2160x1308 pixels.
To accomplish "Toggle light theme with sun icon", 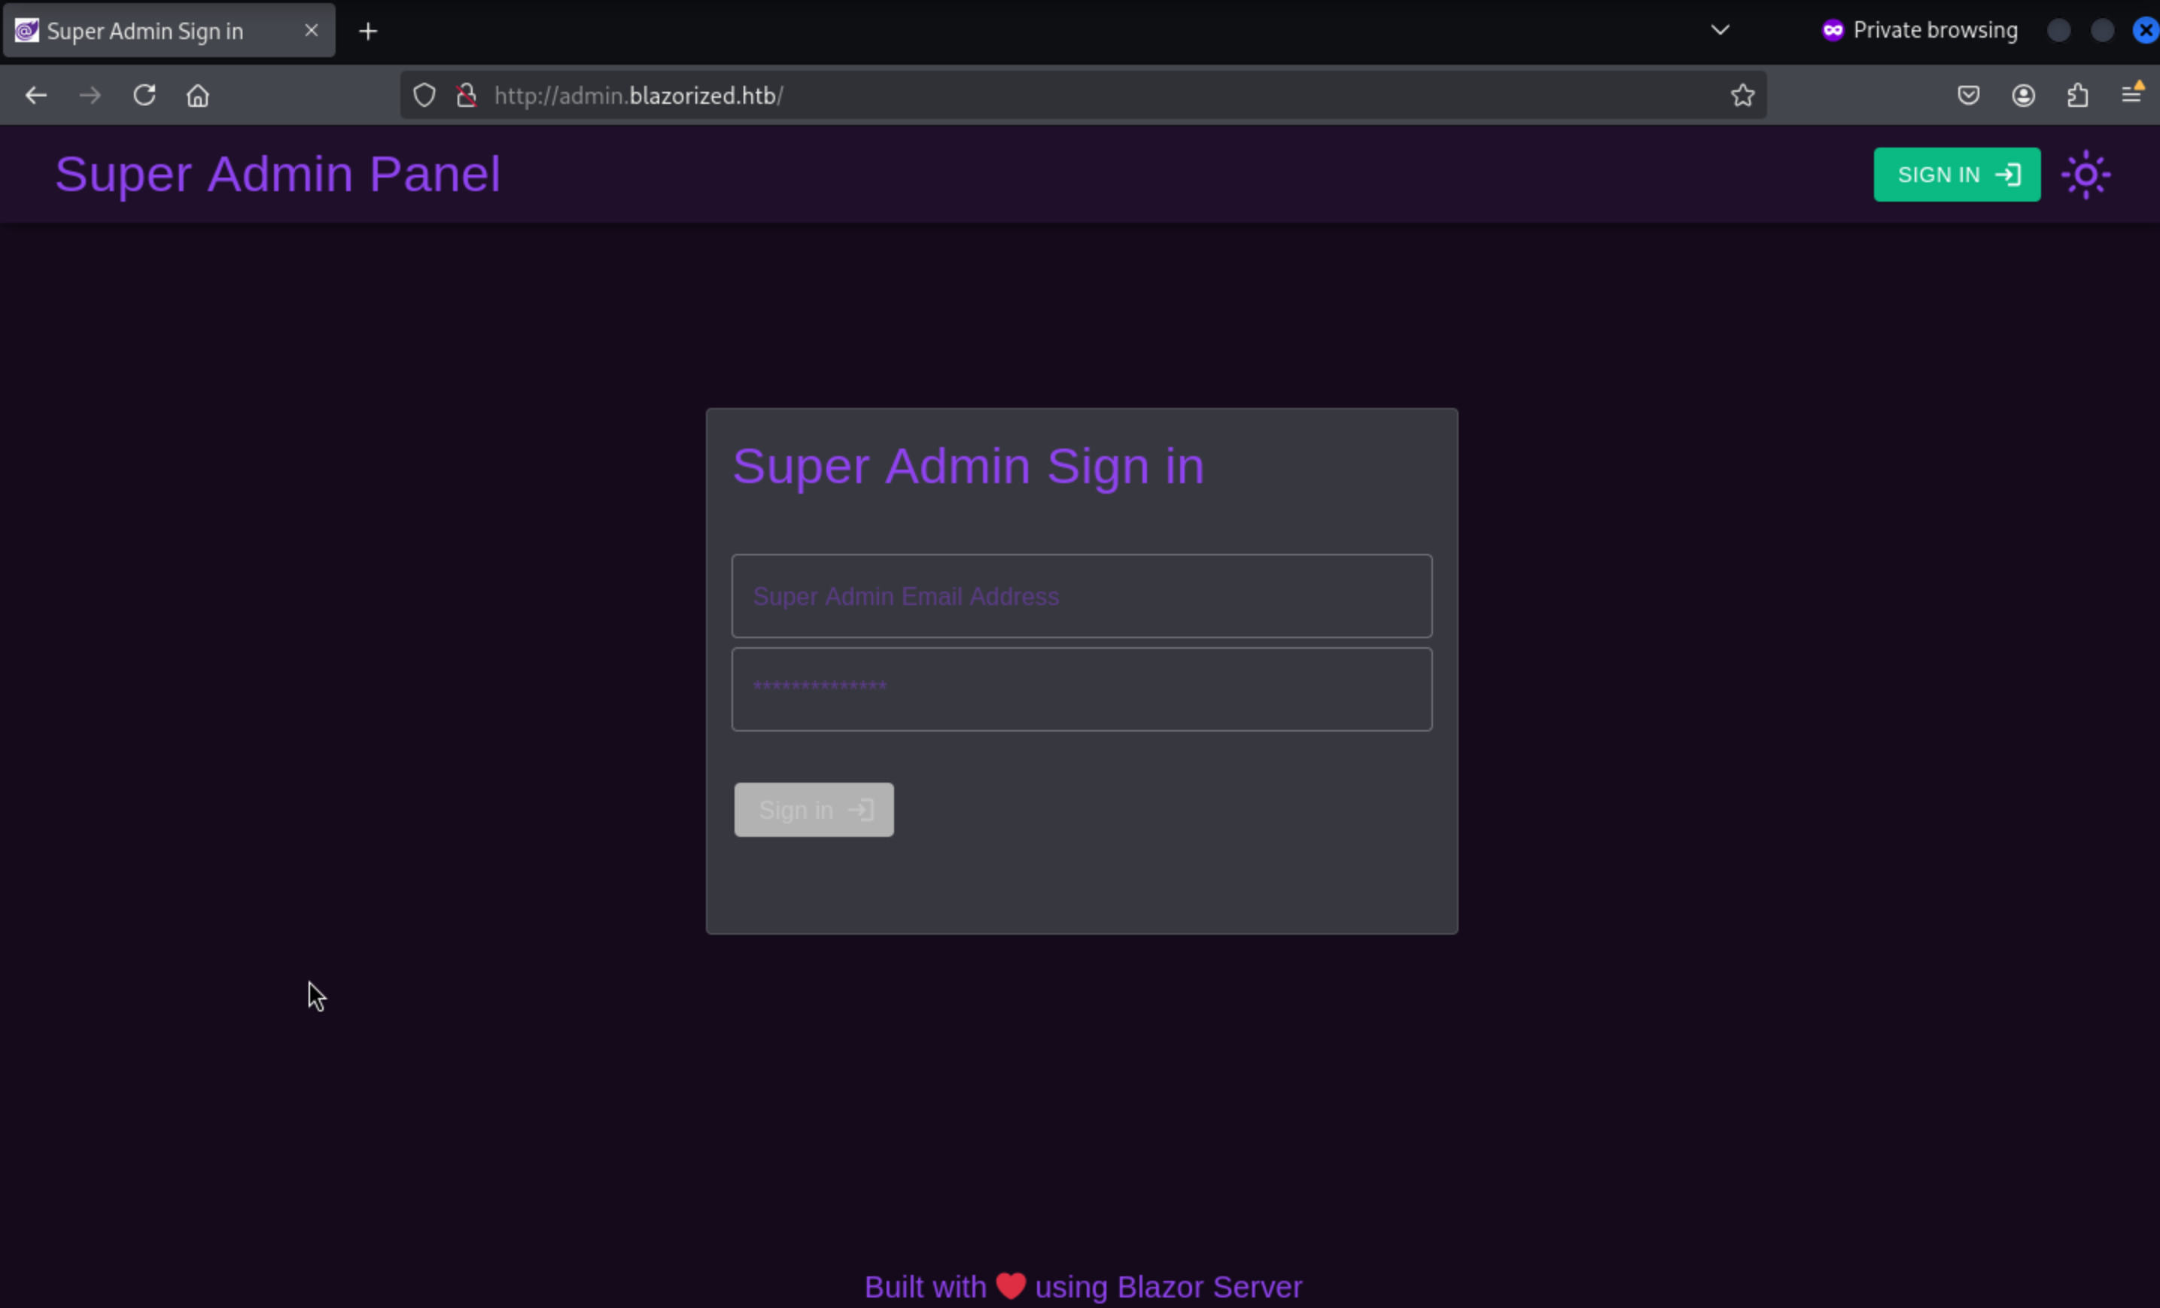I will pyautogui.click(x=2085, y=175).
